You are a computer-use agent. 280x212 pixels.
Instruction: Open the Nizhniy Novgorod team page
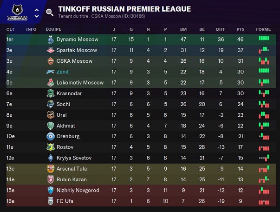pos(78,191)
